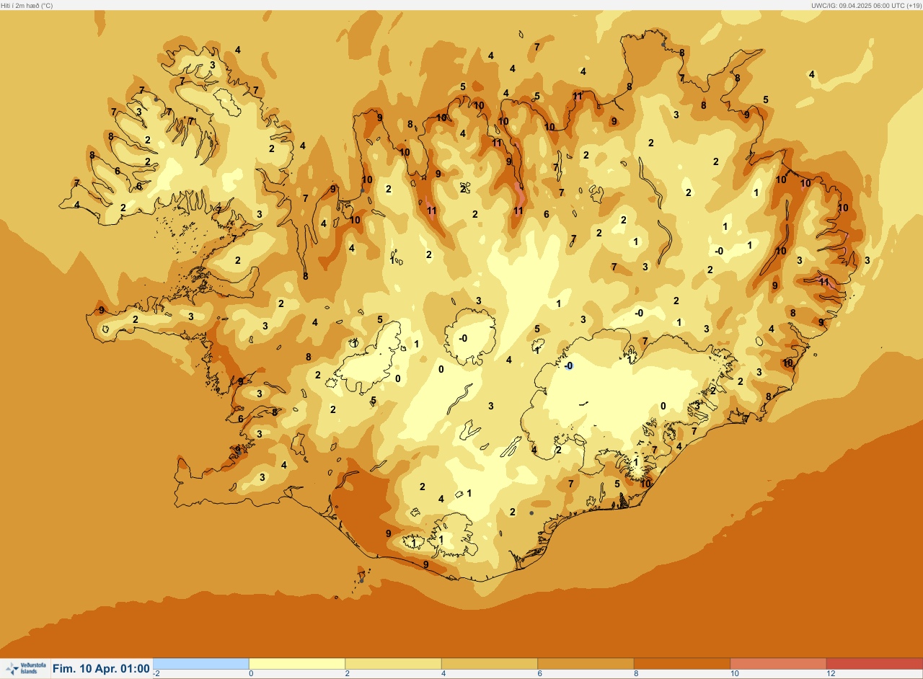
Task: Click the '6' tick label on legend scale
Action: (539, 673)
